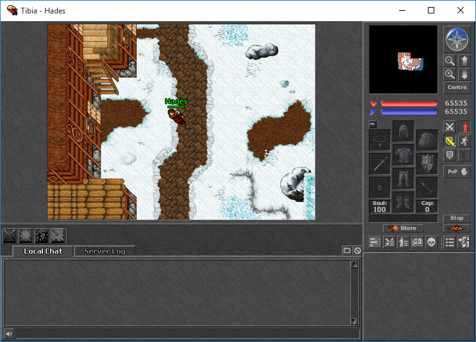Open the battle list icon
Screen dimensions: 476x342
389,242
